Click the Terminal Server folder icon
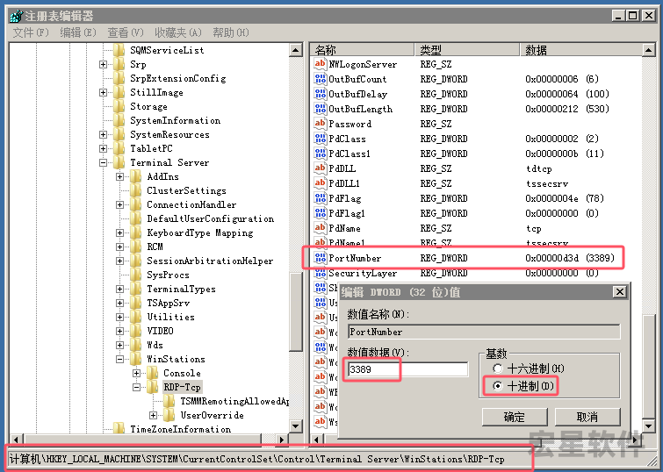This screenshot has height=472, width=663. pyautogui.click(x=119, y=162)
